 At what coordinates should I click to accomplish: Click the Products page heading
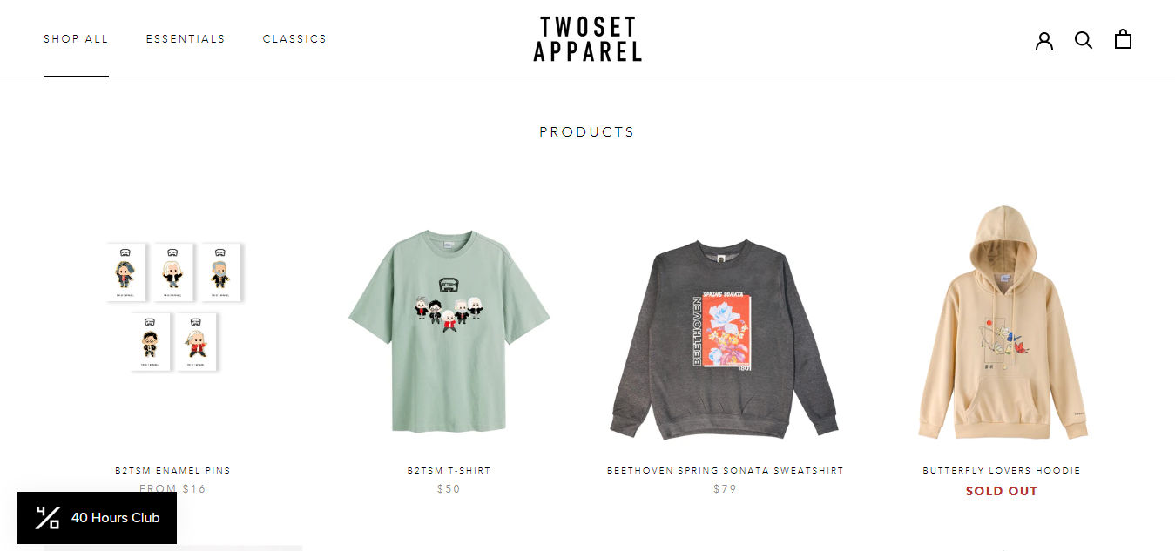point(587,132)
